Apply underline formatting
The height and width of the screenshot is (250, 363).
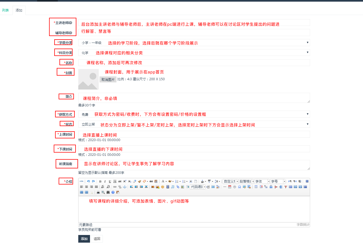tap(110, 181)
